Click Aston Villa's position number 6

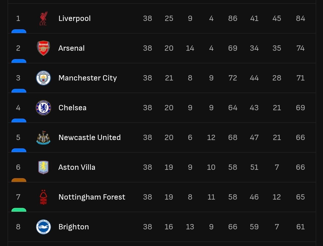click(18, 167)
